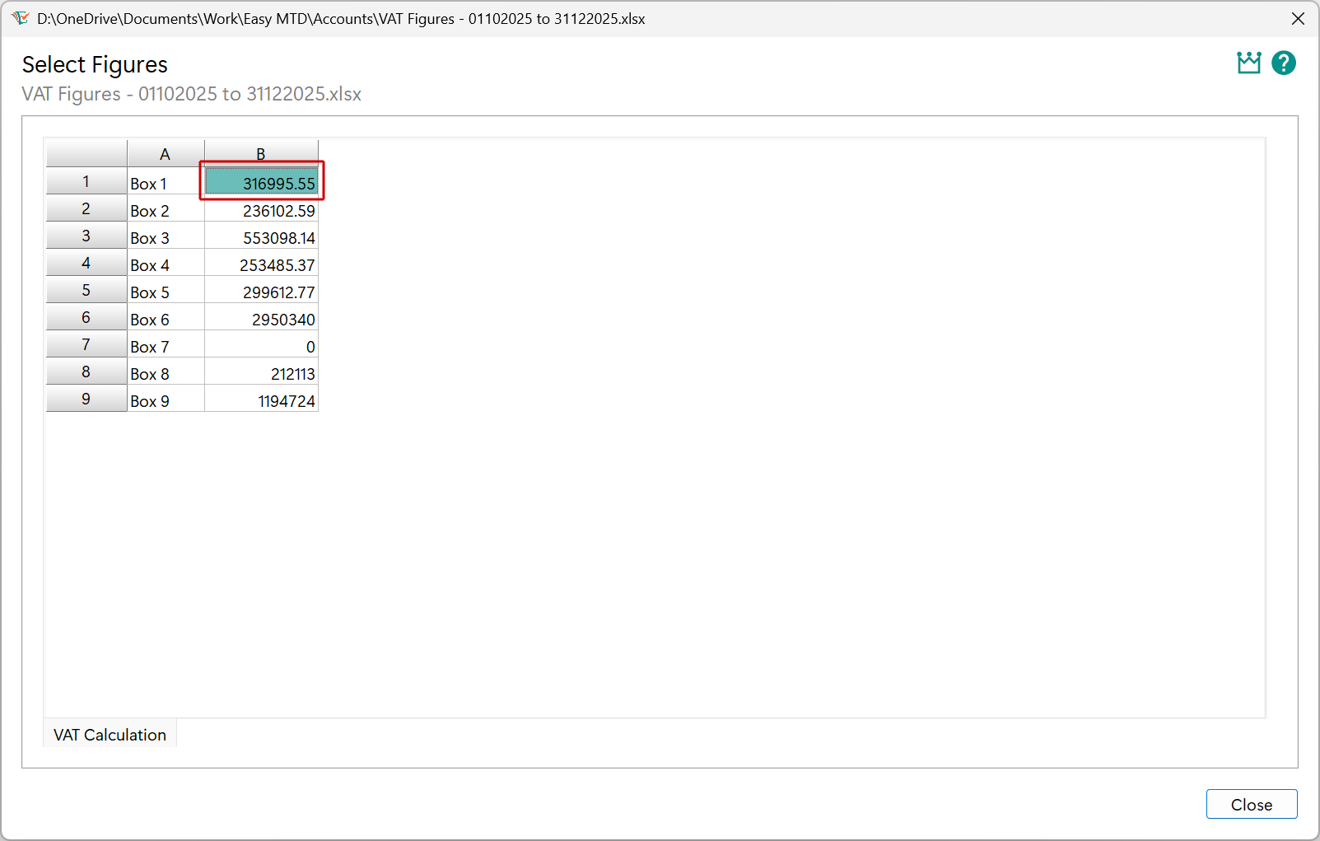
Task: Pick the 553098.14 figure cell
Action: pyautogui.click(x=262, y=238)
